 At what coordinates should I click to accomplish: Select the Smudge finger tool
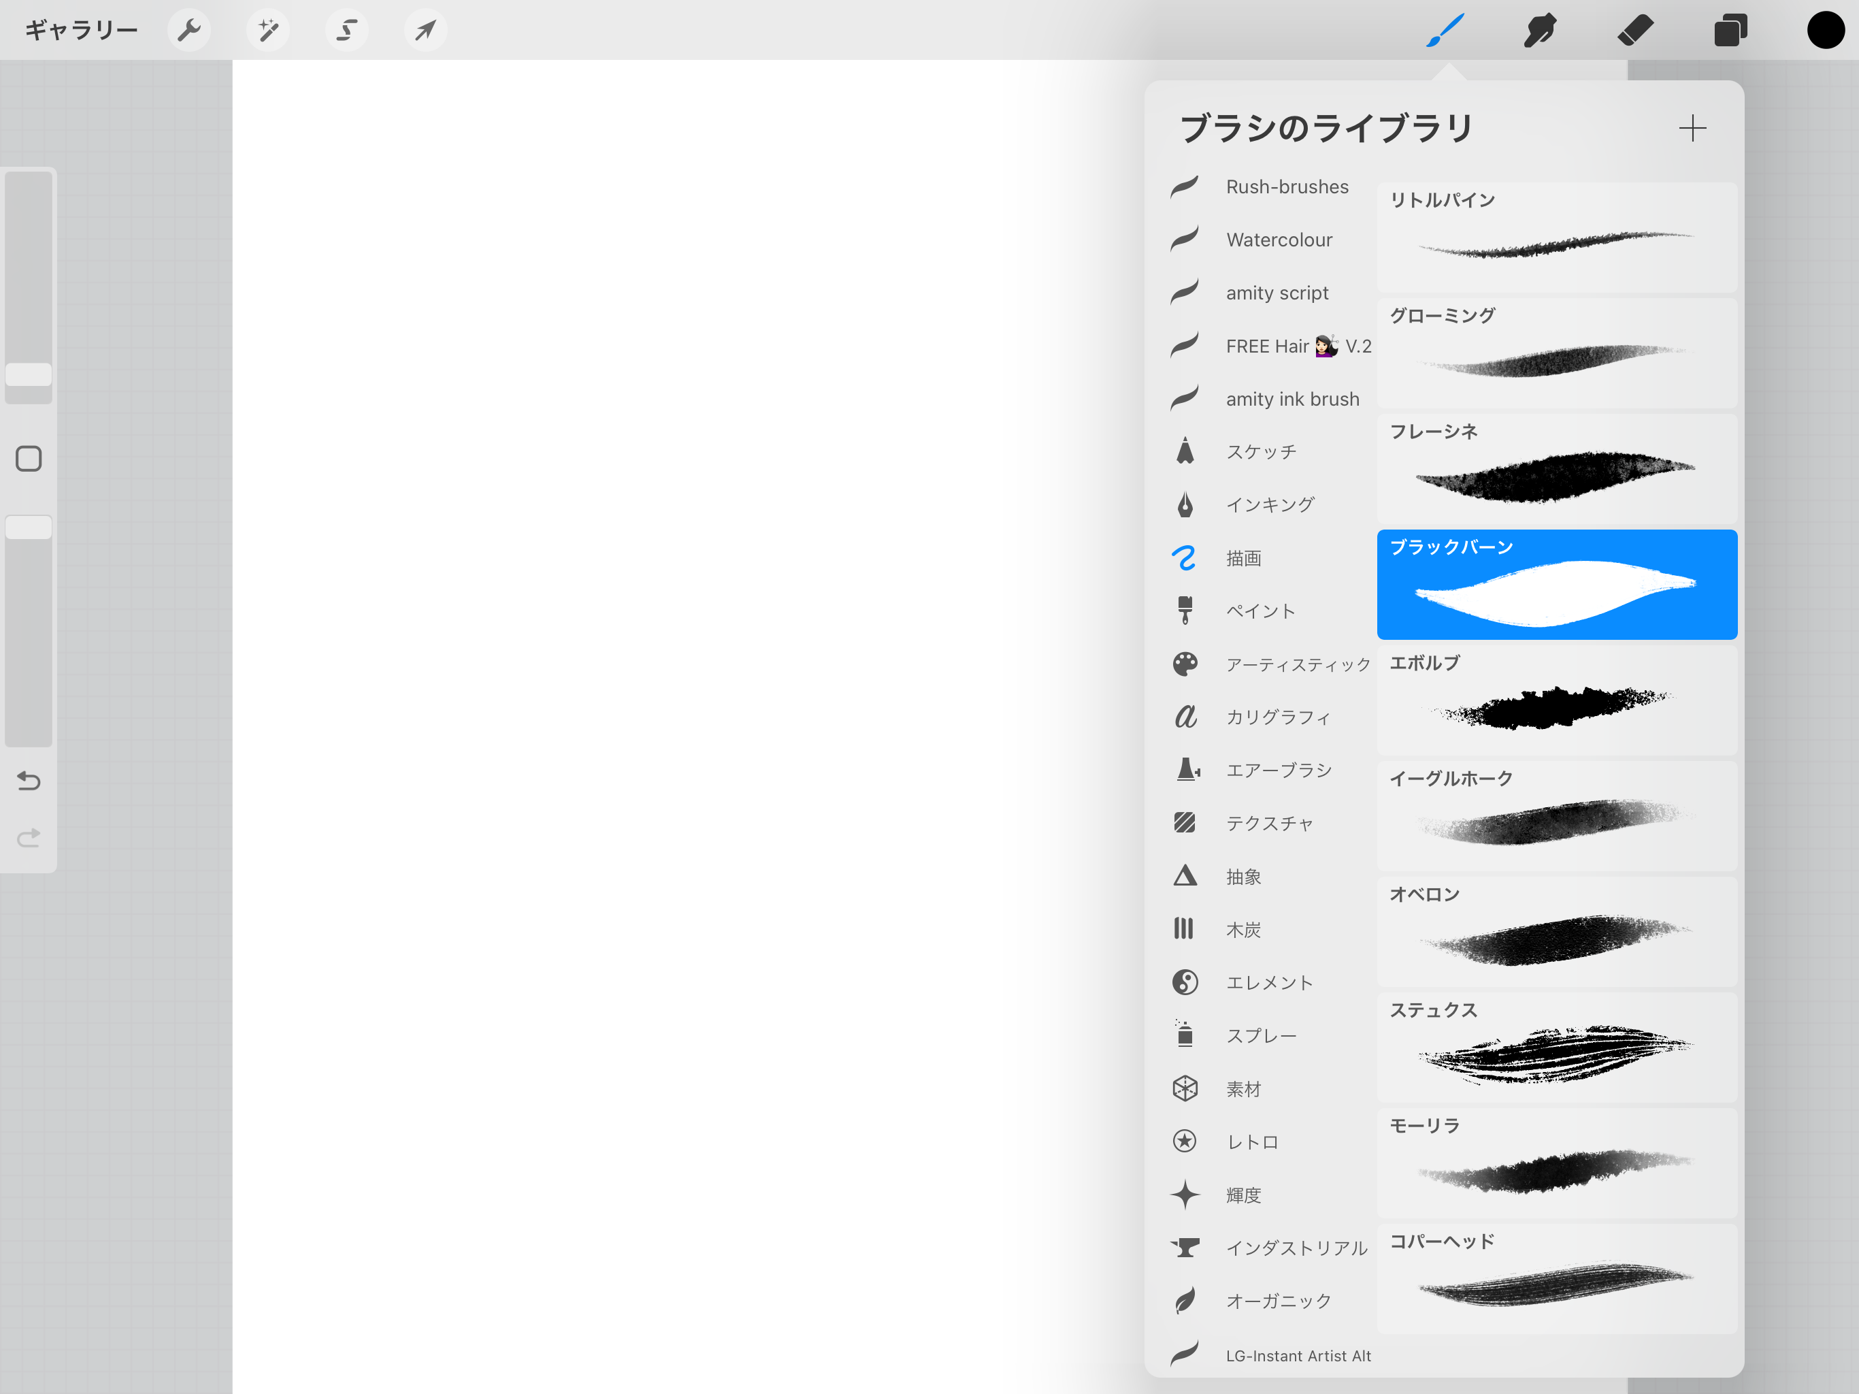pos(1540,31)
